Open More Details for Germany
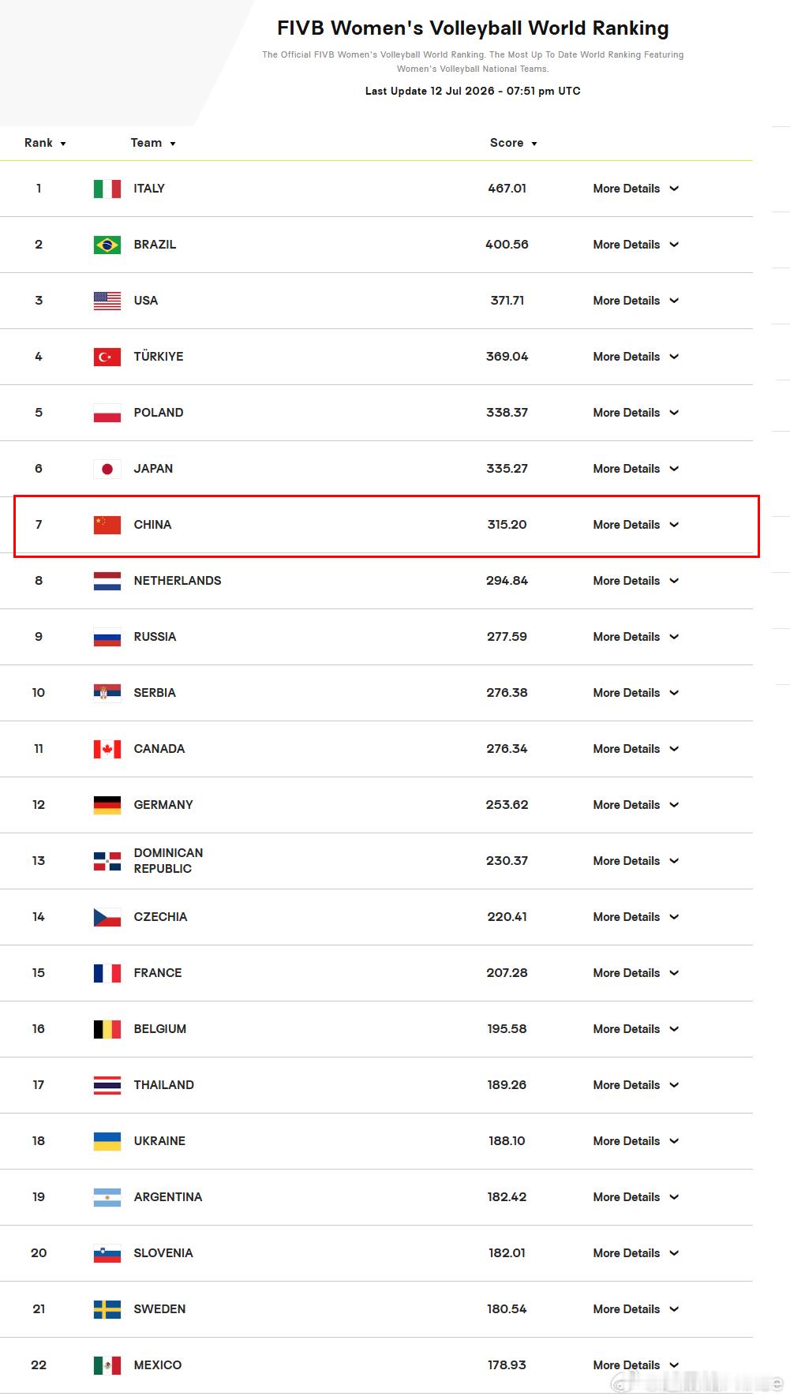The image size is (790, 1400). (636, 805)
